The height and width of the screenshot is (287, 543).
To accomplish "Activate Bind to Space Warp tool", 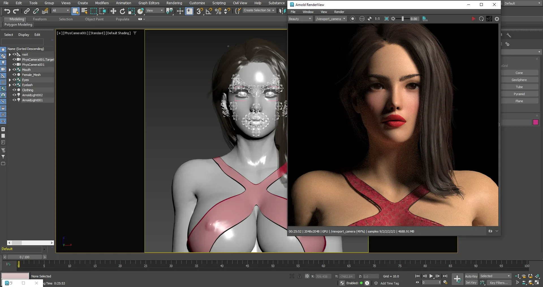I will (45, 11).
